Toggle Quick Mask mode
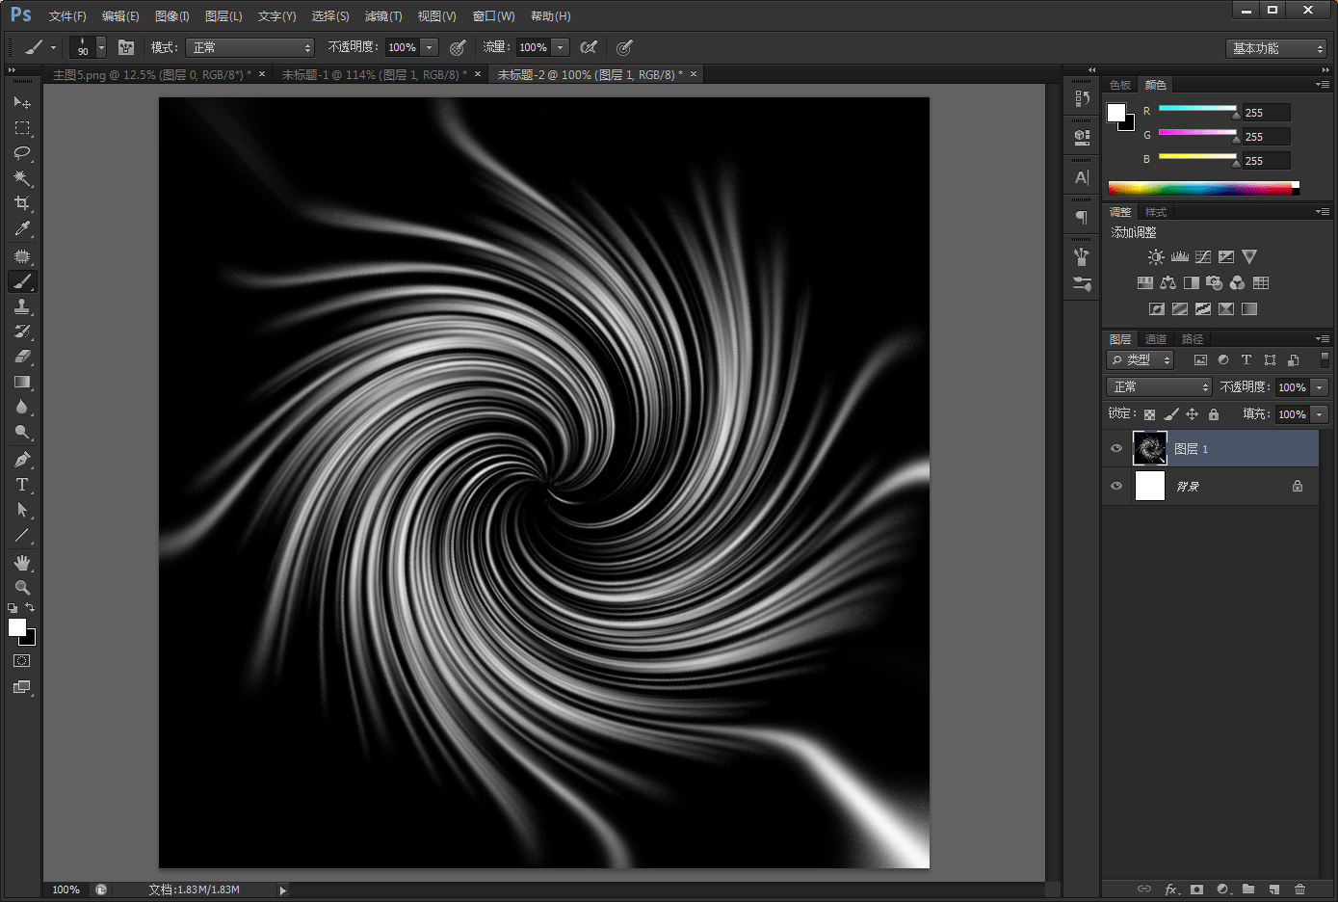Image resolution: width=1338 pixels, height=902 pixels. 21,661
